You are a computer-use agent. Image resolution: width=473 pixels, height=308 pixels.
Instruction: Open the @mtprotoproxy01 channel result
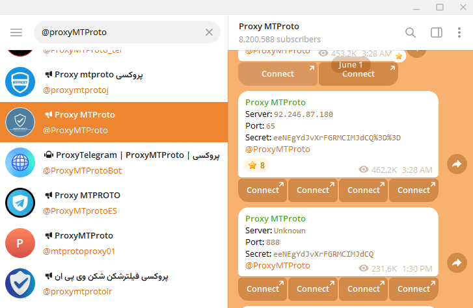(x=114, y=243)
